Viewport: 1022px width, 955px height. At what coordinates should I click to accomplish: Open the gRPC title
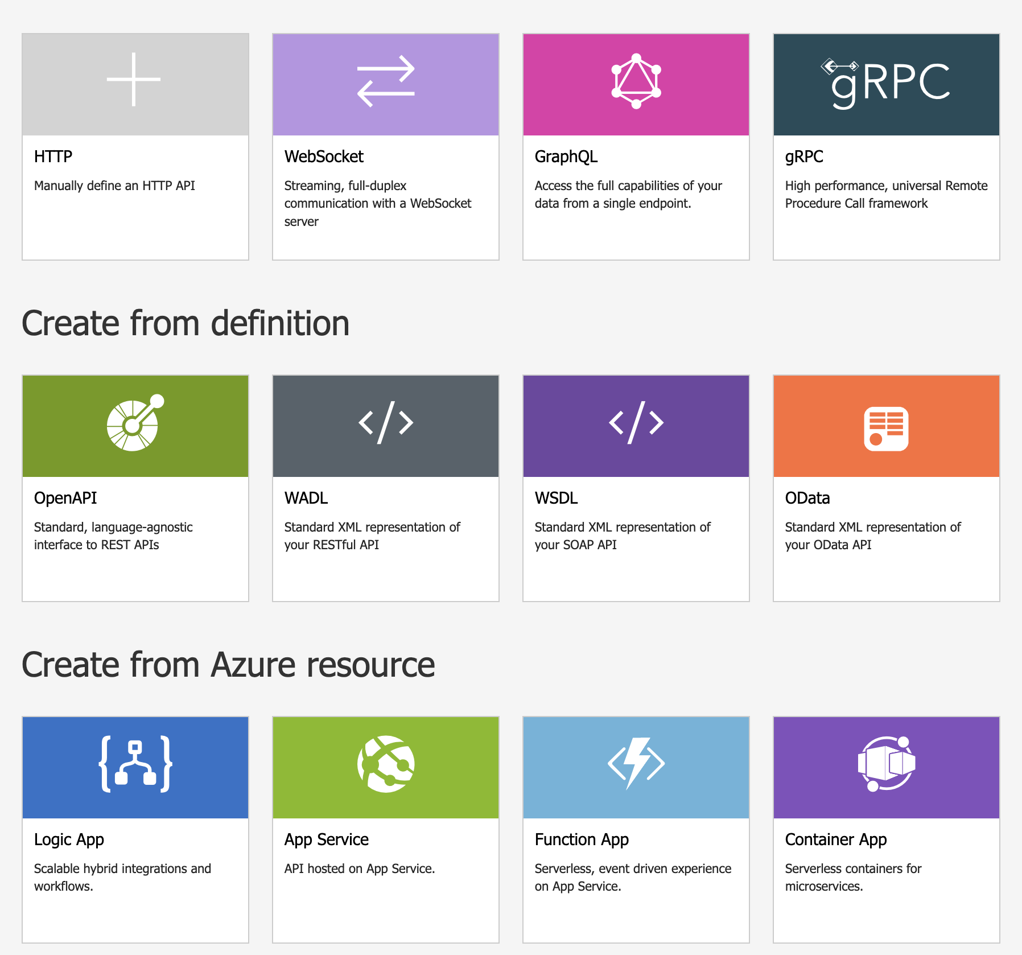[804, 157]
